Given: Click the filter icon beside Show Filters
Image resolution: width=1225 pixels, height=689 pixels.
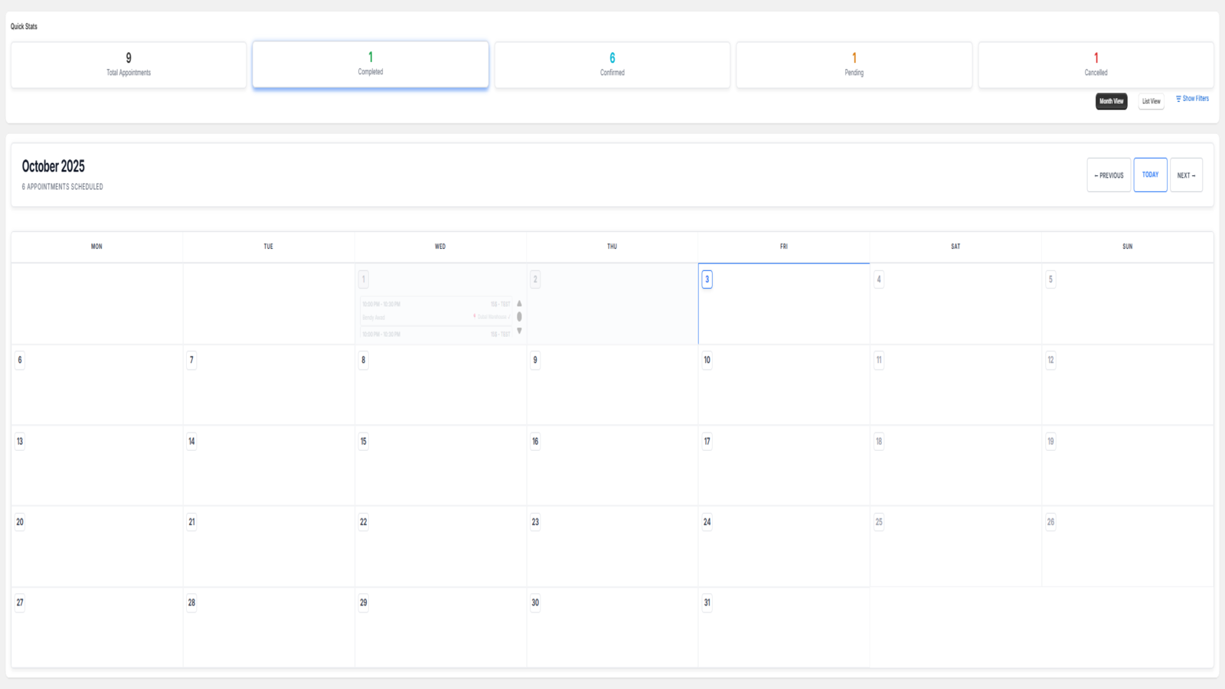Looking at the screenshot, I should [1178, 99].
